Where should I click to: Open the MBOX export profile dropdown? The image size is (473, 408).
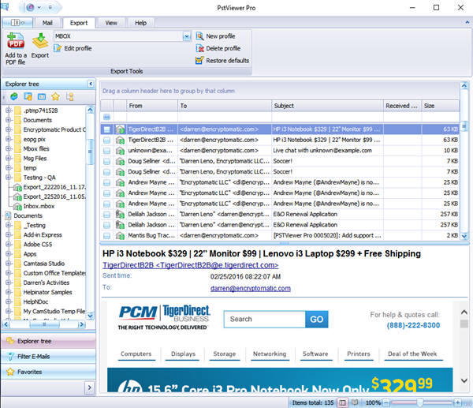coord(187,36)
